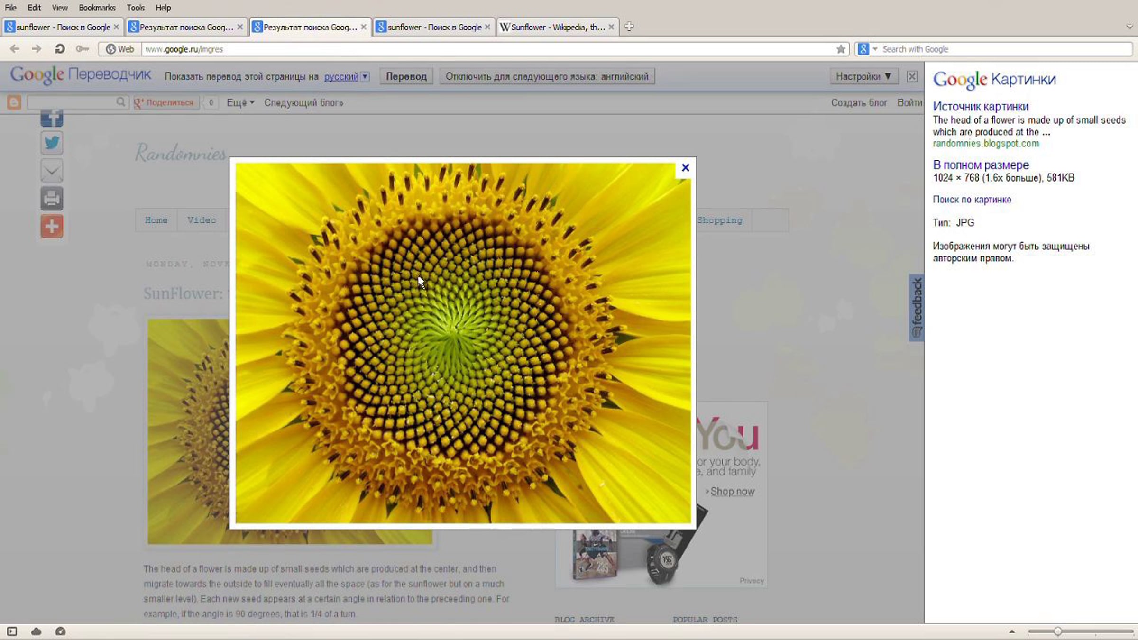Open the Следующий блог link
Viewport: 1138px width, 640px height.
coord(303,102)
